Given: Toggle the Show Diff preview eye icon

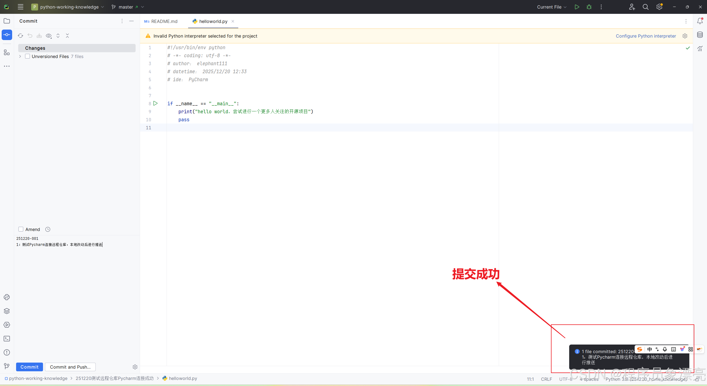Looking at the screenshot, I should pyautogui.click(x=49, y=36).
